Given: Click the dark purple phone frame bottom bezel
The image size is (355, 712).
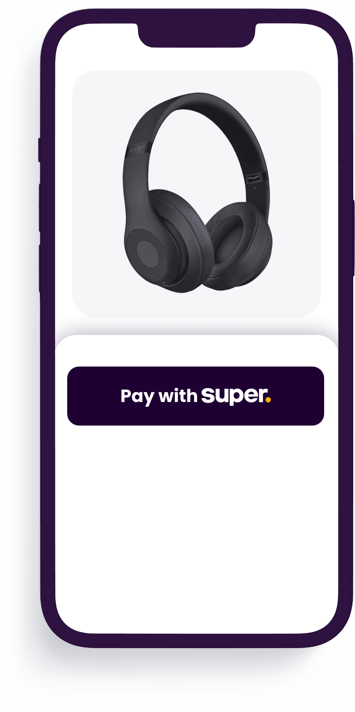Looking at the screenshot, I should click(196, 640).
